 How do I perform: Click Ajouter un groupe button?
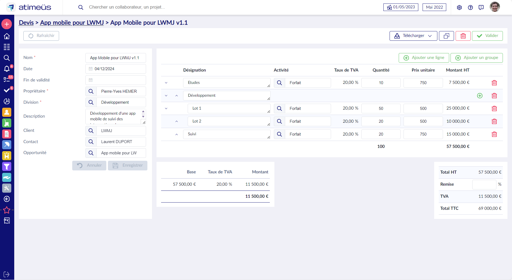477,58
